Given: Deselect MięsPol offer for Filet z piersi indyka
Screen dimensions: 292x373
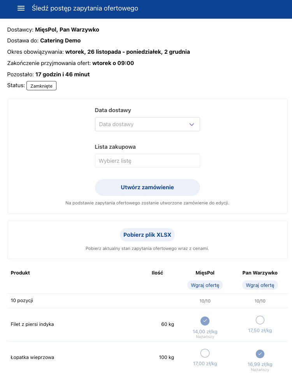Looking at the screenshot, I should [x=205, y=321].
